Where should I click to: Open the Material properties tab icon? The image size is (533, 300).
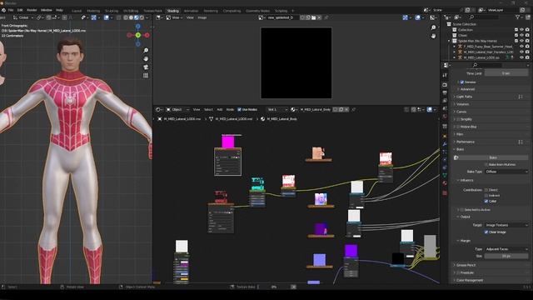(x=445, y=183)
